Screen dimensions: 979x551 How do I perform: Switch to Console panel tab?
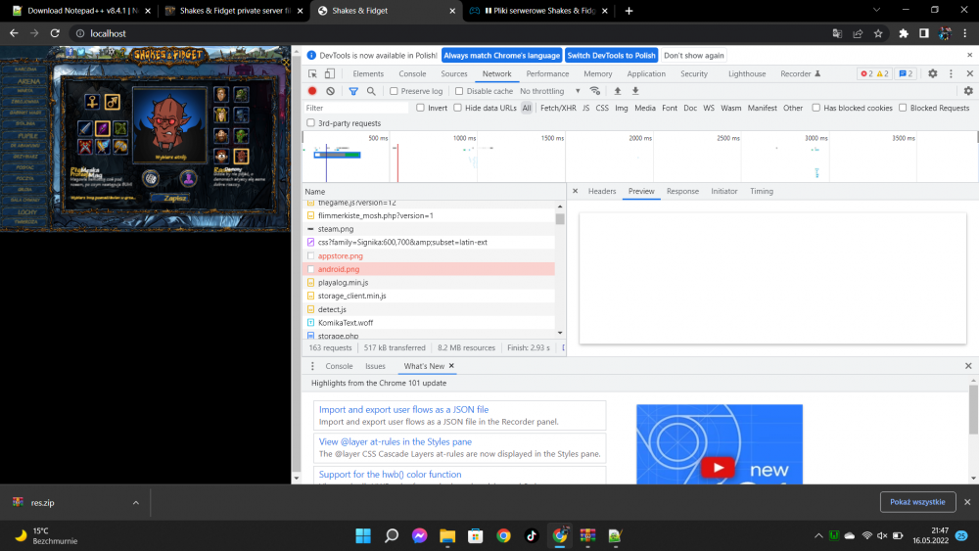pyautogui.click(x=412, y=73)
